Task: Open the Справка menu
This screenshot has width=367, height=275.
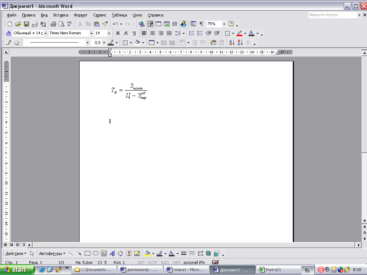Action: click(x=156, y=15)
